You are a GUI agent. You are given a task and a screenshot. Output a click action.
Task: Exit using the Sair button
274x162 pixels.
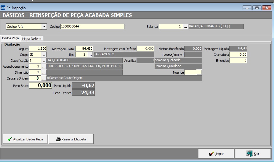(253, 154)
